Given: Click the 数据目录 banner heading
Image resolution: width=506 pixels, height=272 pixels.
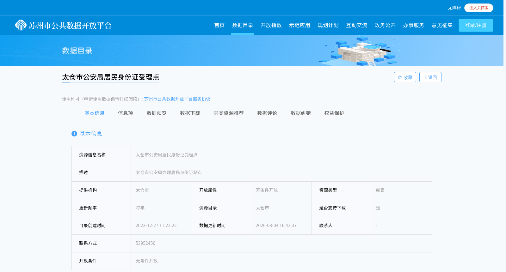Looking at the screenshot, I should 77,51.
